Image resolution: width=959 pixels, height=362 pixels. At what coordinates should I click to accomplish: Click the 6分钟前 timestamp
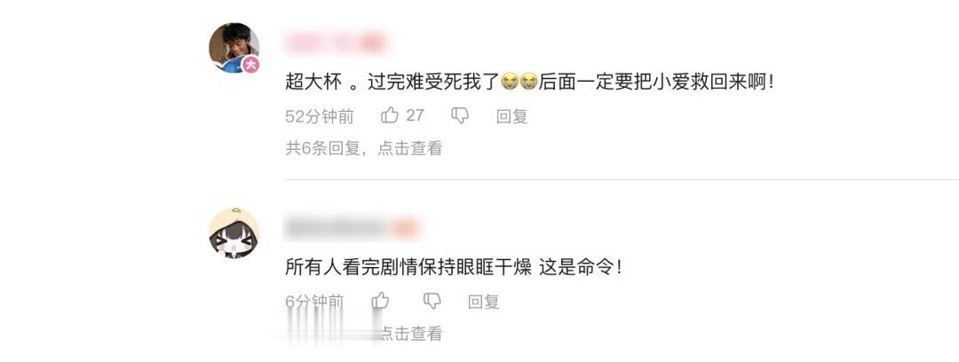click(x=314, y=302)
